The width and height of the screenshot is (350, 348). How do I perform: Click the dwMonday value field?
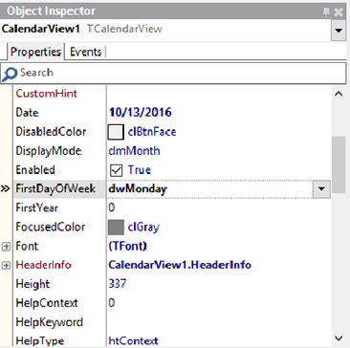[210, 189]
